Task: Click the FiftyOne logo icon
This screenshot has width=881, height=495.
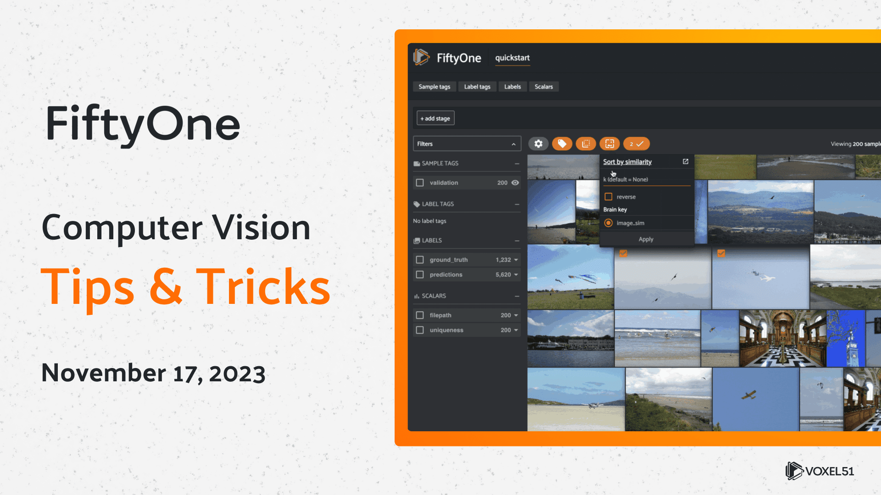Action: click(x=421, y=58)
